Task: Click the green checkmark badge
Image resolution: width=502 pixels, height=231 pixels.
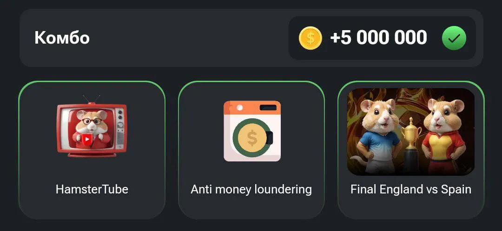Action: [x=454, y=38]
